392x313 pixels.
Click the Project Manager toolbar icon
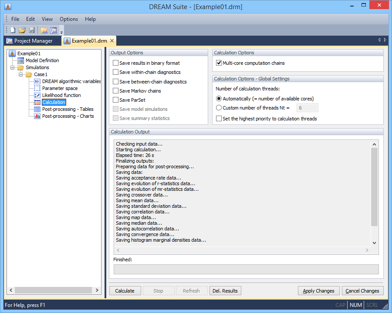54,30
